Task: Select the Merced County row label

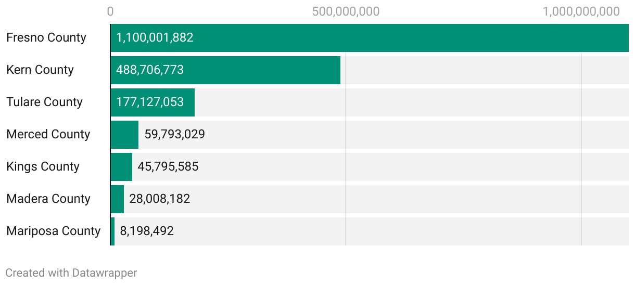Action: point(48,135)
